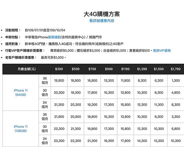Click the 6,800 price cell

tap(176, 129)
